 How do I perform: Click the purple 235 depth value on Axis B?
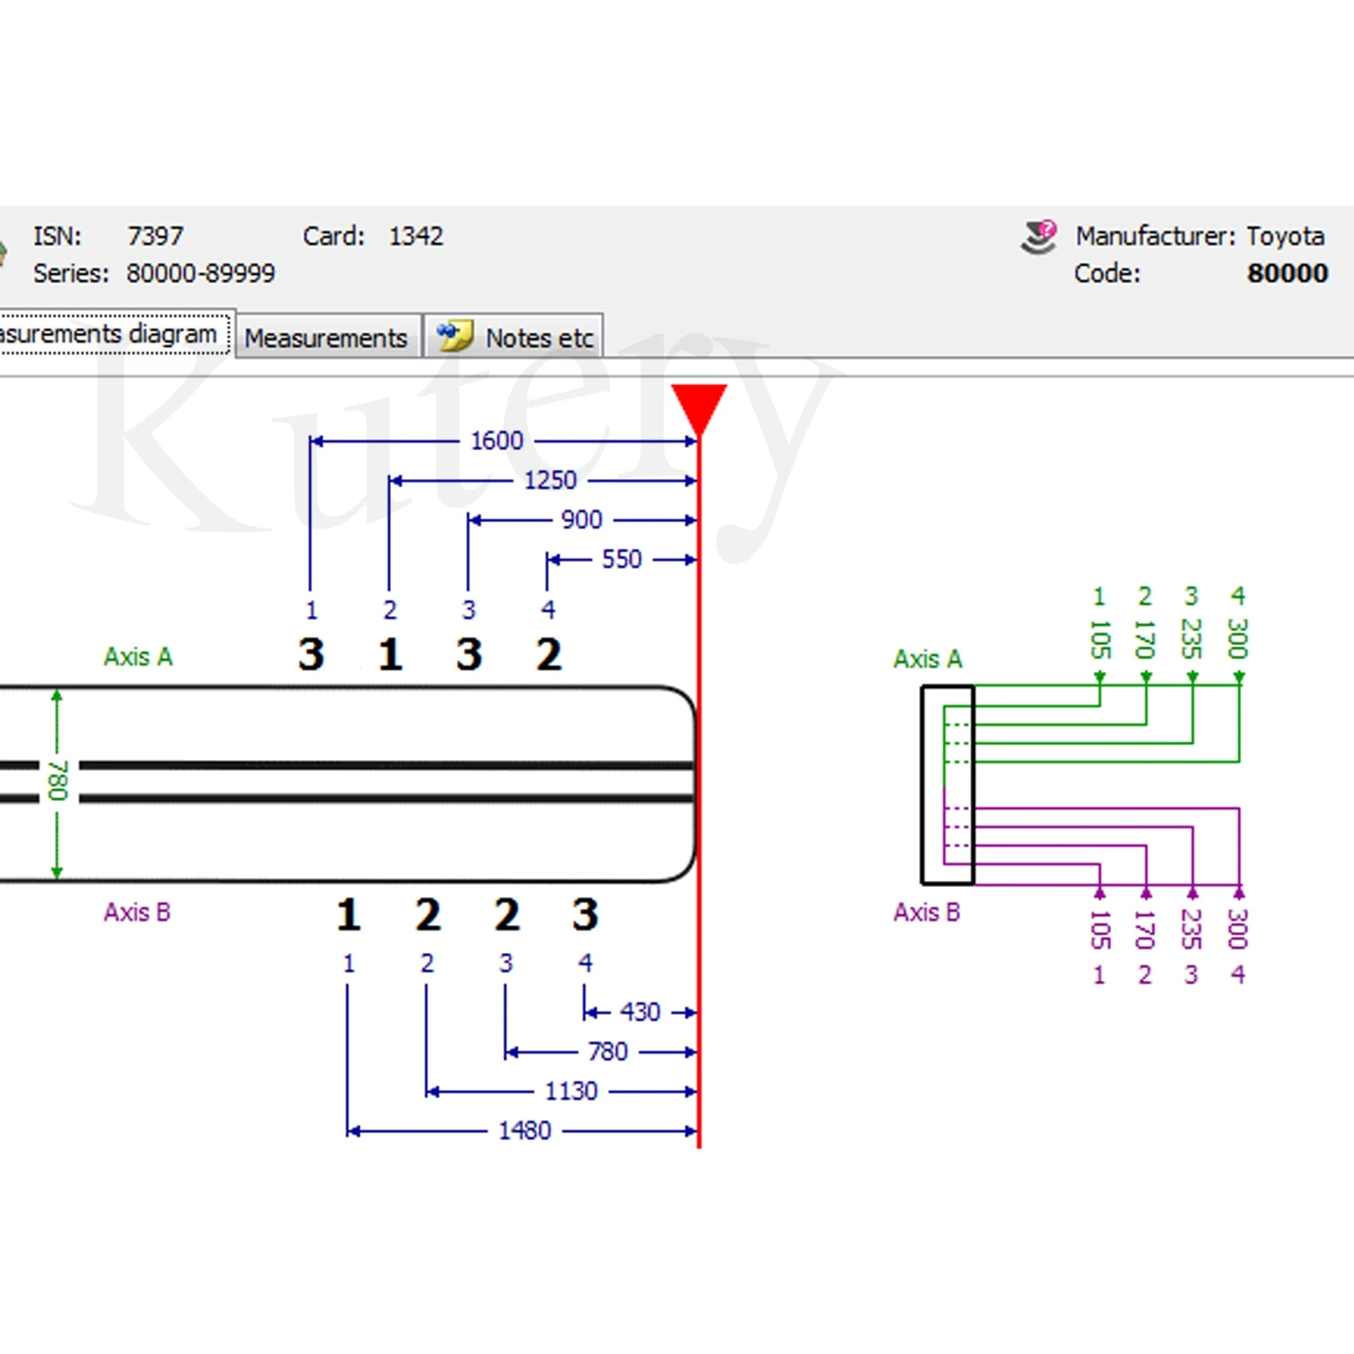coord(1192,930)
